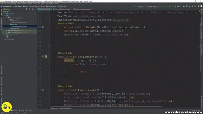Open the View menu
This screenshot has height=114, width=203.
click(9, 3)
